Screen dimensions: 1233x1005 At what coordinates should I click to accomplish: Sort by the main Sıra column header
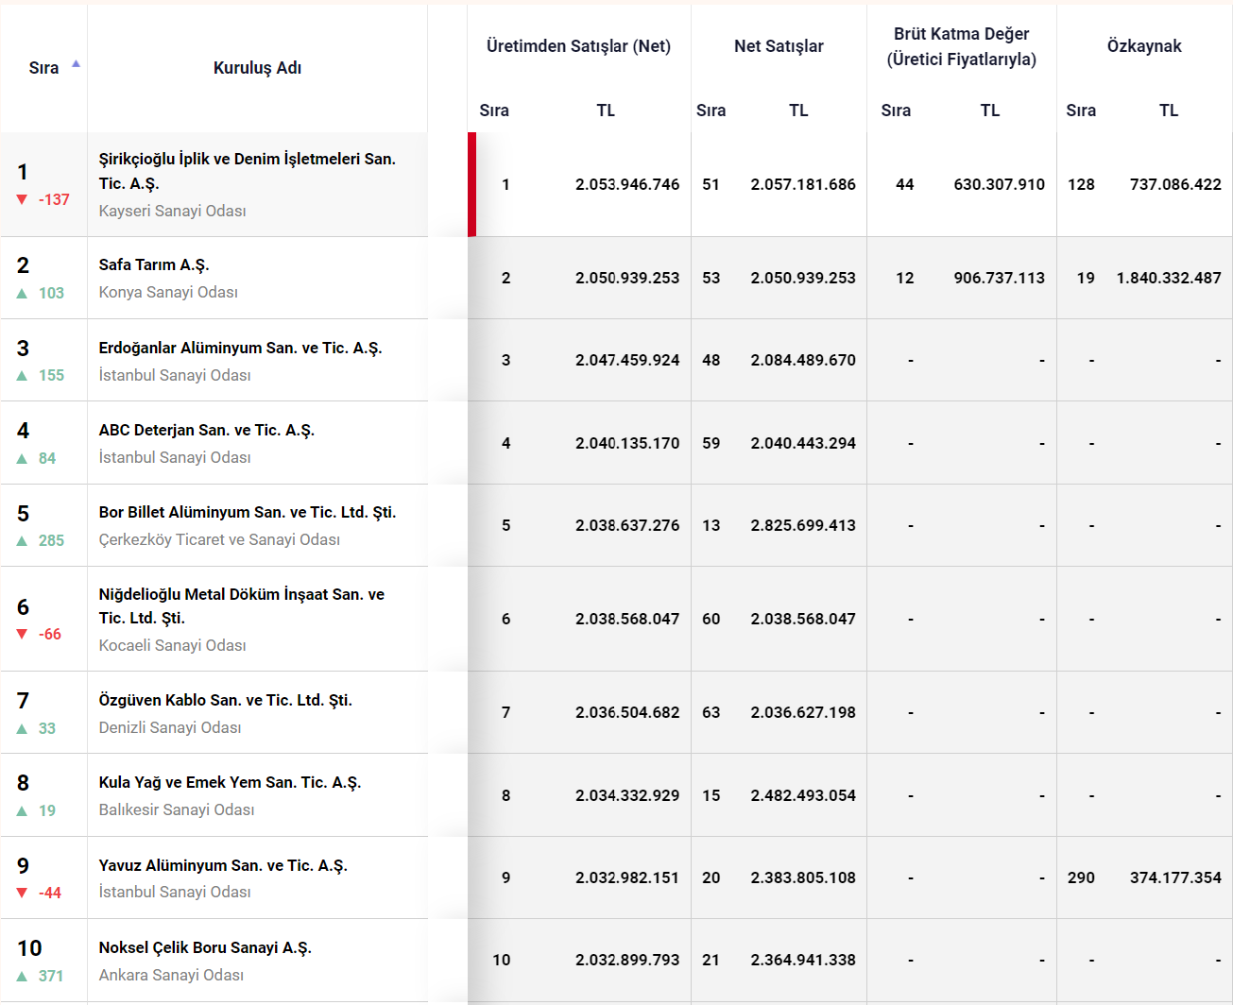pyautogui.click(x=43, y=68)
